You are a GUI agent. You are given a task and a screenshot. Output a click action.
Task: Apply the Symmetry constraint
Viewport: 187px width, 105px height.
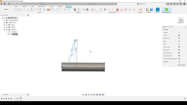pyautogui.click(x=130, y=10)
